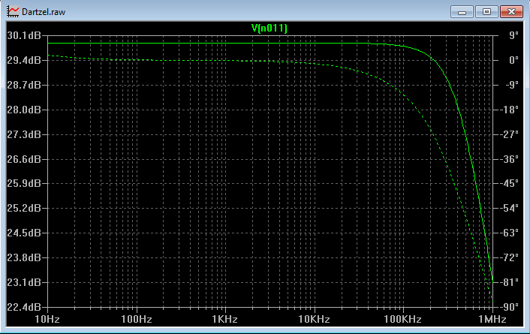Image resolution: width=530 pixels, height=334 pixels.
Task: Click the 1MHz frequency axis label
Action: [492, 319]
